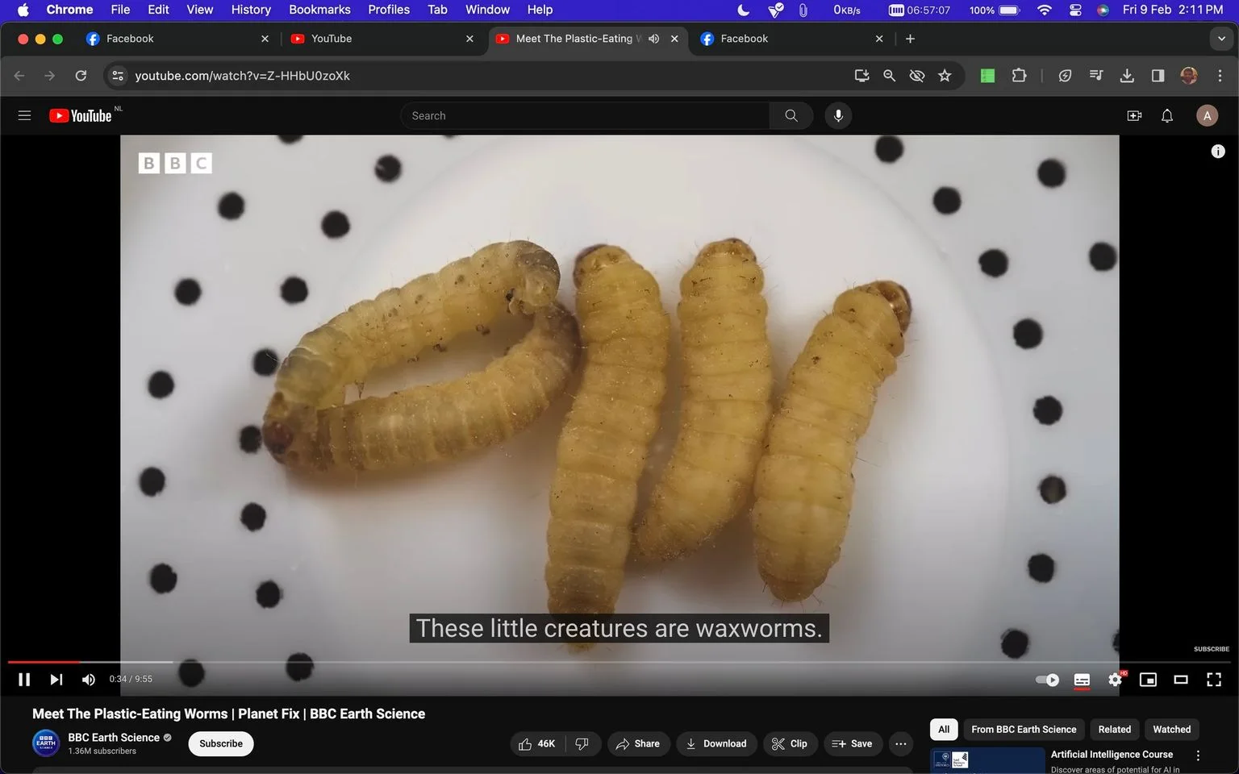Toggle subtitles closed captions button
This screenshot has height=774, width=1239.
[x=1082, y=680]
